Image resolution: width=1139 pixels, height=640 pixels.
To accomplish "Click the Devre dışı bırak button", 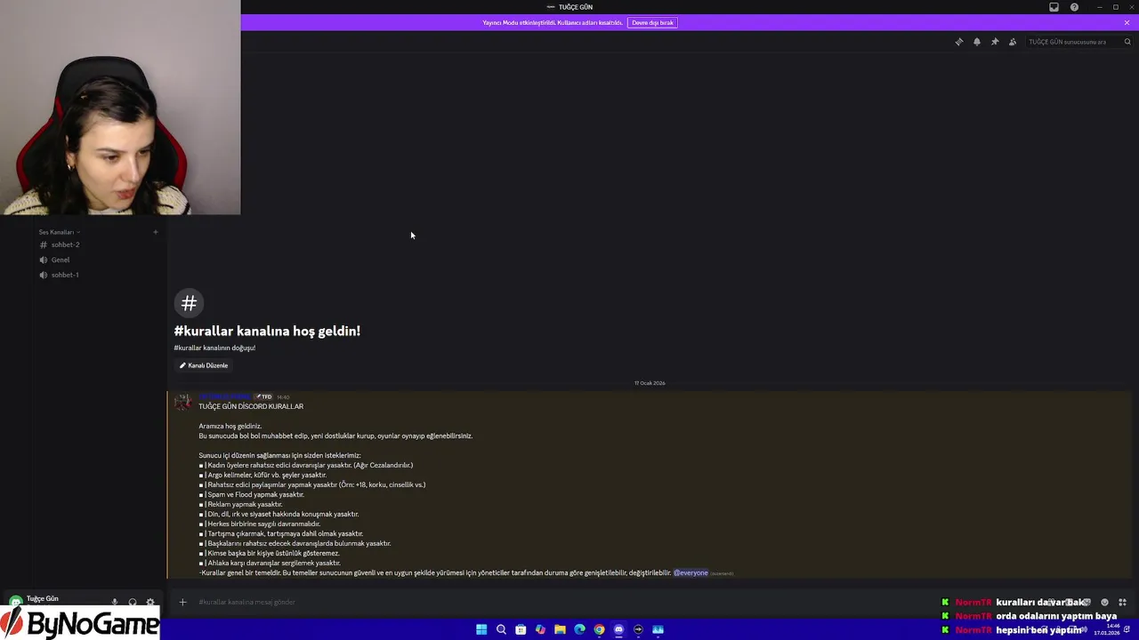I will [x=652, y=22].
